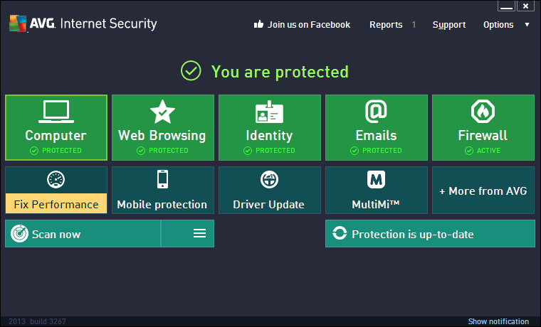541x327 pixels.
Task: Click the Firewall flame icon
Action: 483,112
